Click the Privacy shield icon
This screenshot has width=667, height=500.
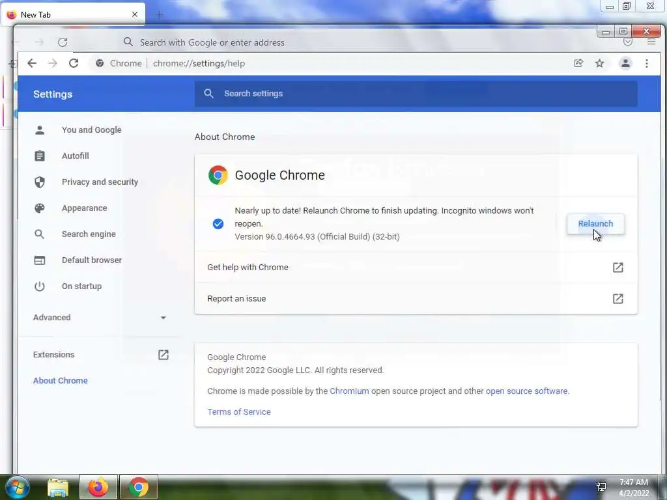pyautogui.click(x=40, y=182)
